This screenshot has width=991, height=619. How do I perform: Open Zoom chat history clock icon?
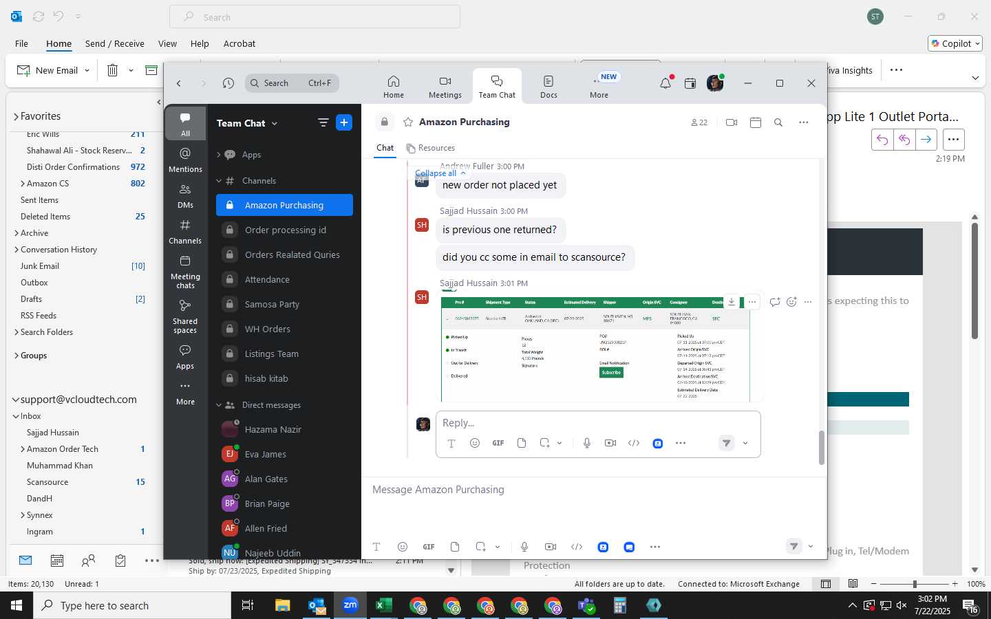pos(228,83)
